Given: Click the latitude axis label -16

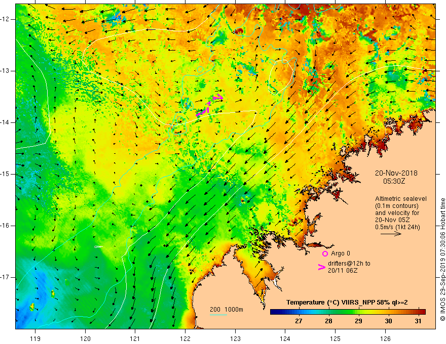Looking at the screenshot, I should pyautogui.click(x=5, y=226).
